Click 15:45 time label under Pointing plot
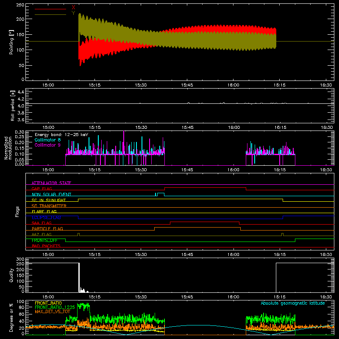Image resolution: width=339 pixels, height=339 pixels. (187, 85)
